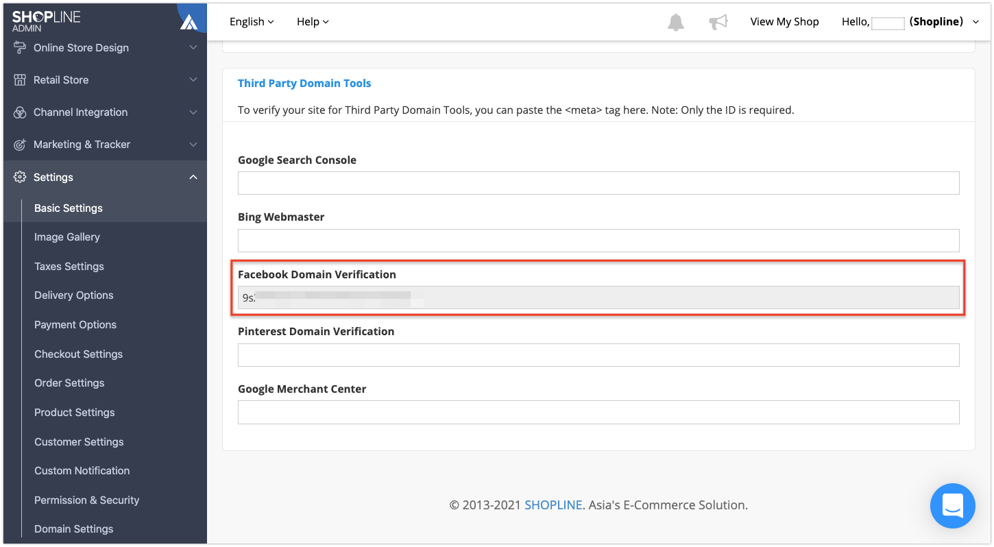Open Domain Settings
The height and width of the screenshot is (547, 994).
tap(74, 528)
